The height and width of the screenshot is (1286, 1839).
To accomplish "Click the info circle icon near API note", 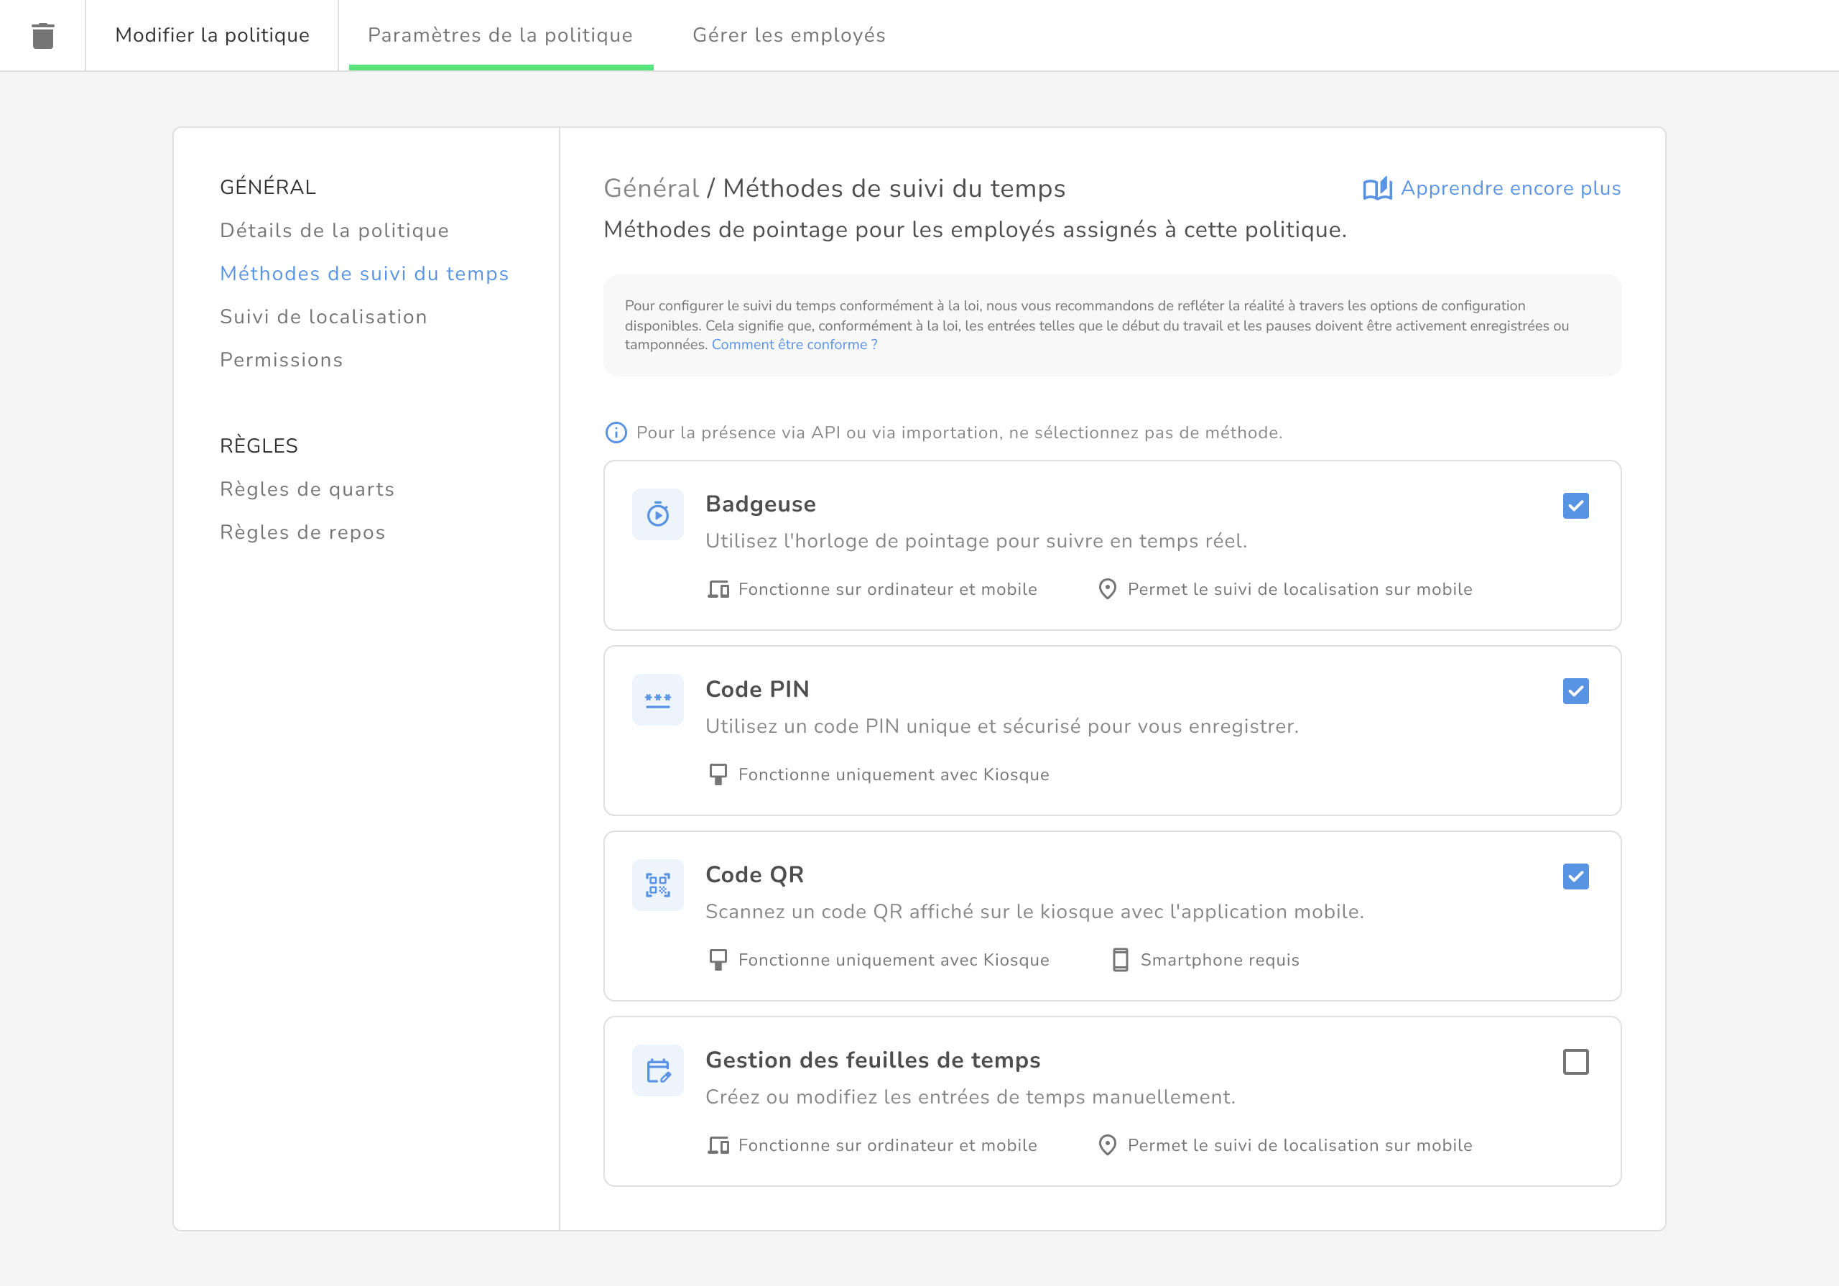I will coord(615,432).
